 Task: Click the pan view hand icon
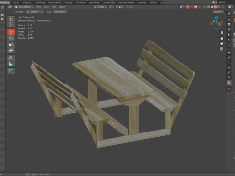pyautogui.click(x=222, y=38)
